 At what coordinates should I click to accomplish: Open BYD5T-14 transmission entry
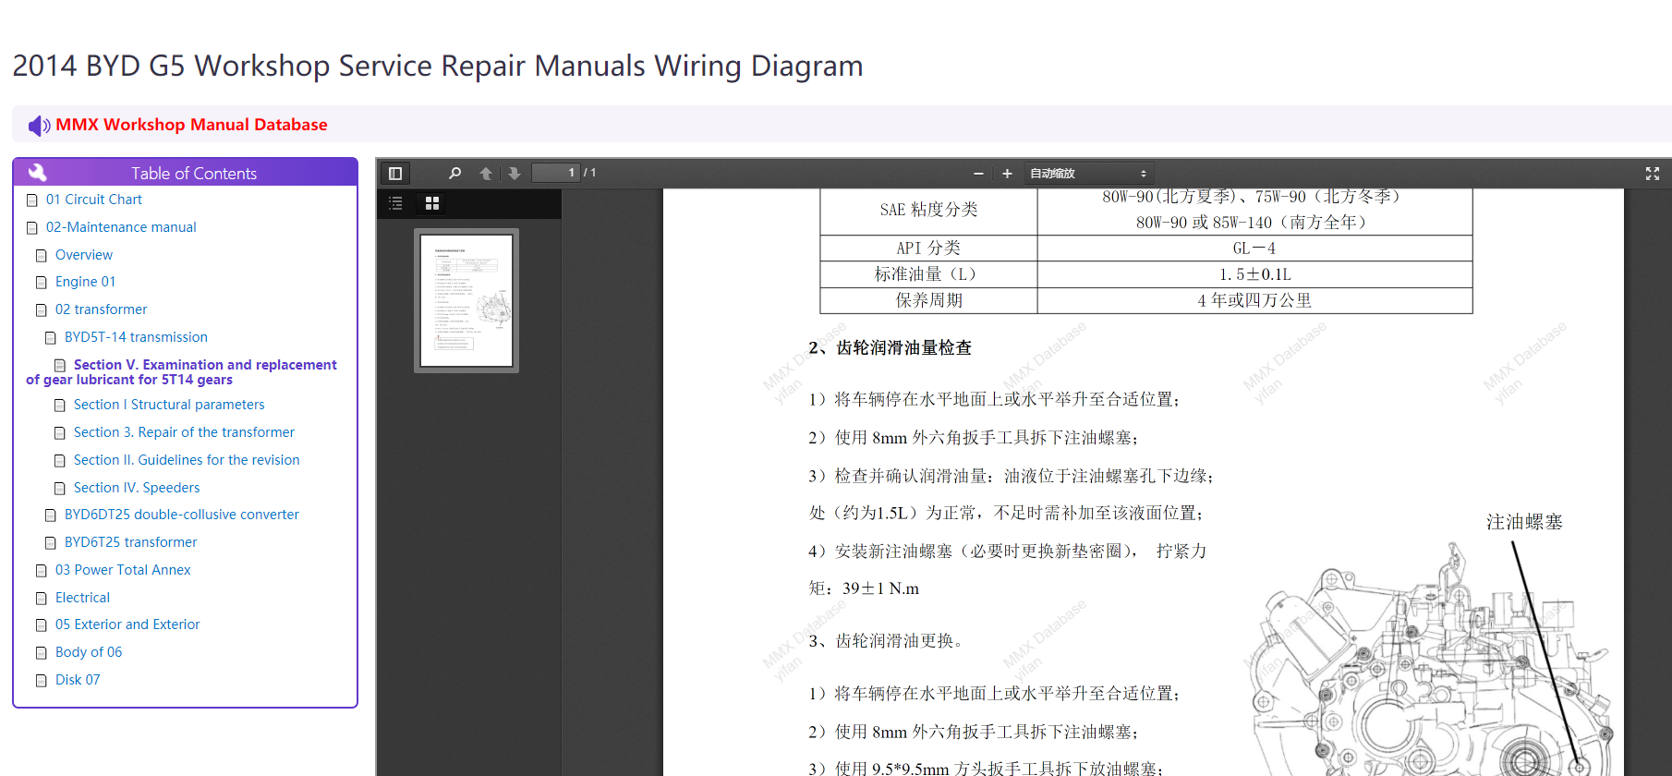136,337
